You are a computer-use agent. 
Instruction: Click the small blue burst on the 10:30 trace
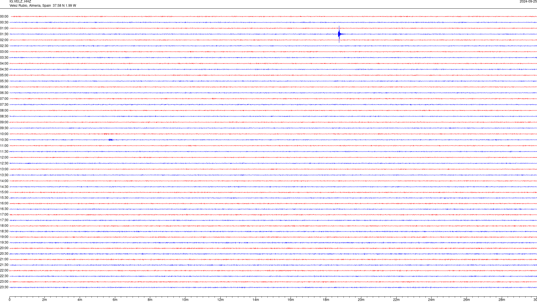click(110, 140)
